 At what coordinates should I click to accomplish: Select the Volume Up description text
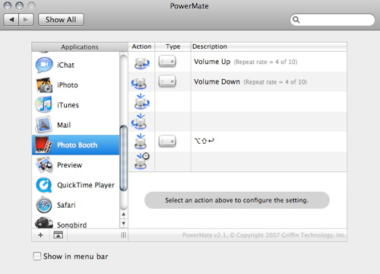pos(212,62)
